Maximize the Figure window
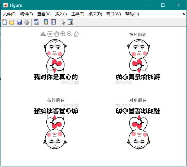The width and height of the screenshot is (187, 167). click(163, 5)
